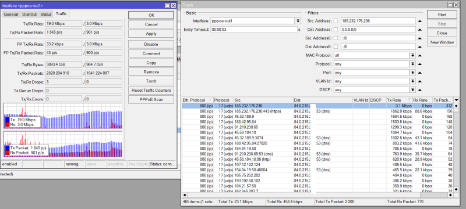Click OK in the Interface window
The width and height of the screenshot is (466, 209).
coord(151,16)
